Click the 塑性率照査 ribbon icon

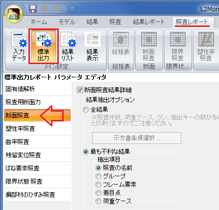[206, 47]
